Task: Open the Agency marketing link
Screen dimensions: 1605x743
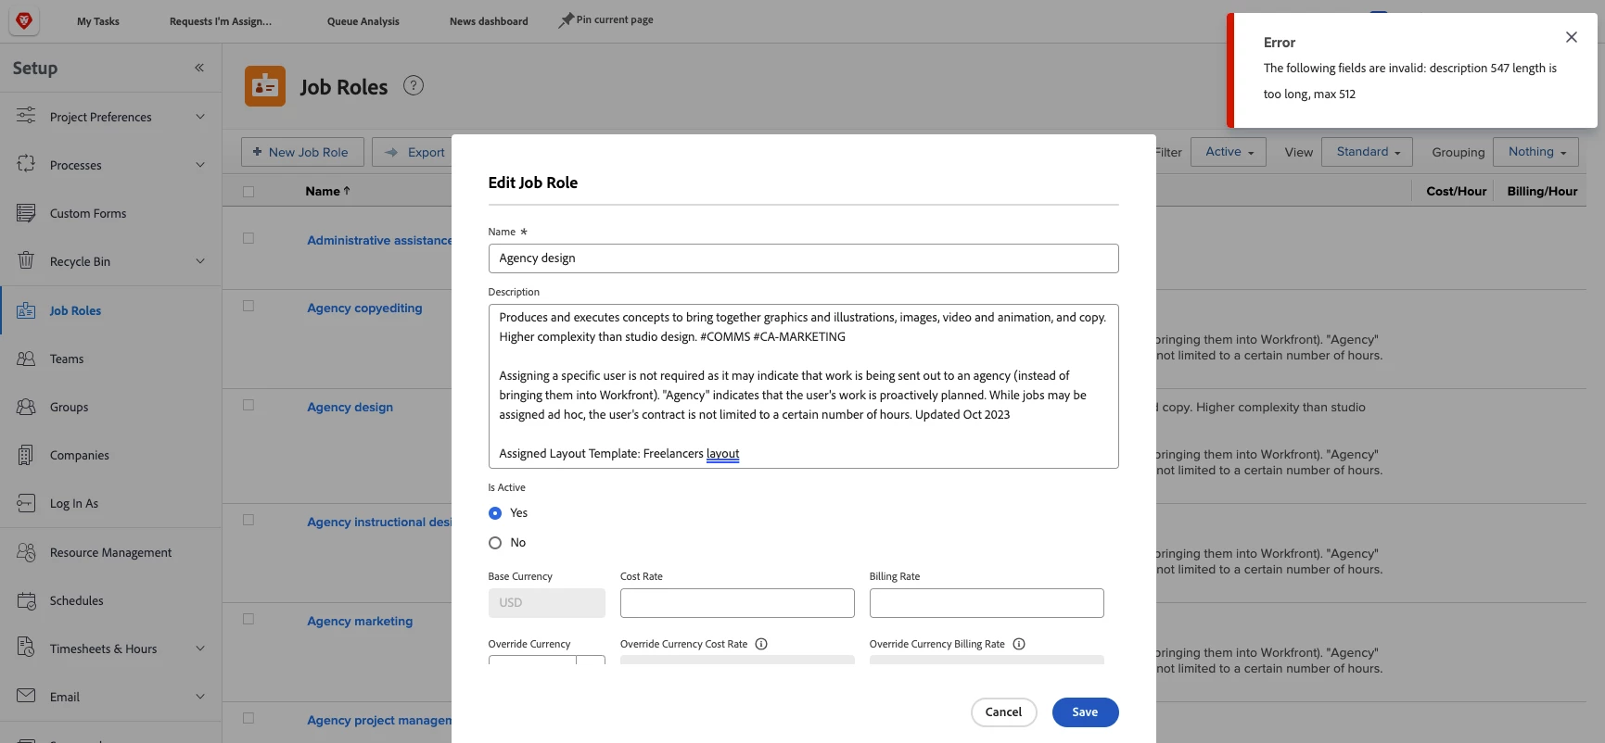Action: 360,621
